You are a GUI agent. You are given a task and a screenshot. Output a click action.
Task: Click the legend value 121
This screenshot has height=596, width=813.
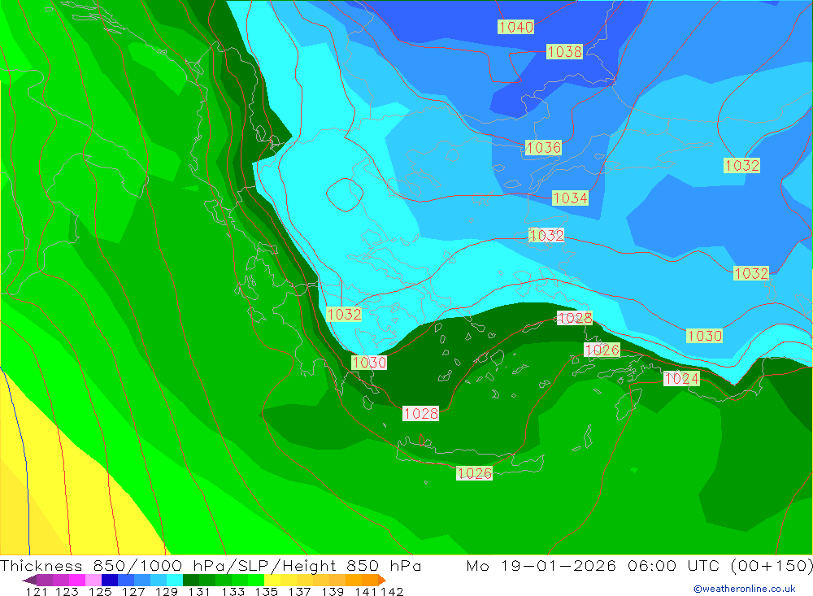pos(37,591)
